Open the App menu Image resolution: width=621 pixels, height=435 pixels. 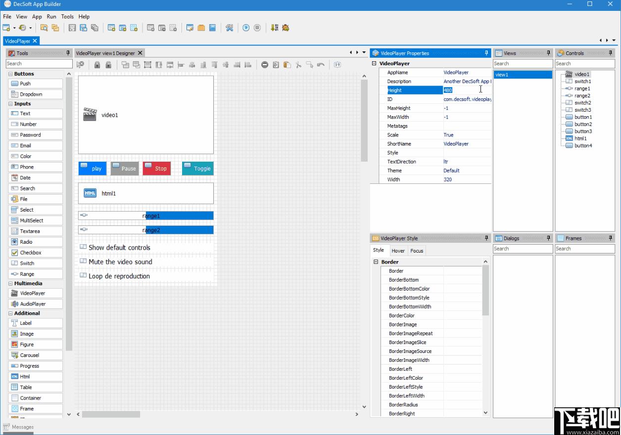click(37, 16)
